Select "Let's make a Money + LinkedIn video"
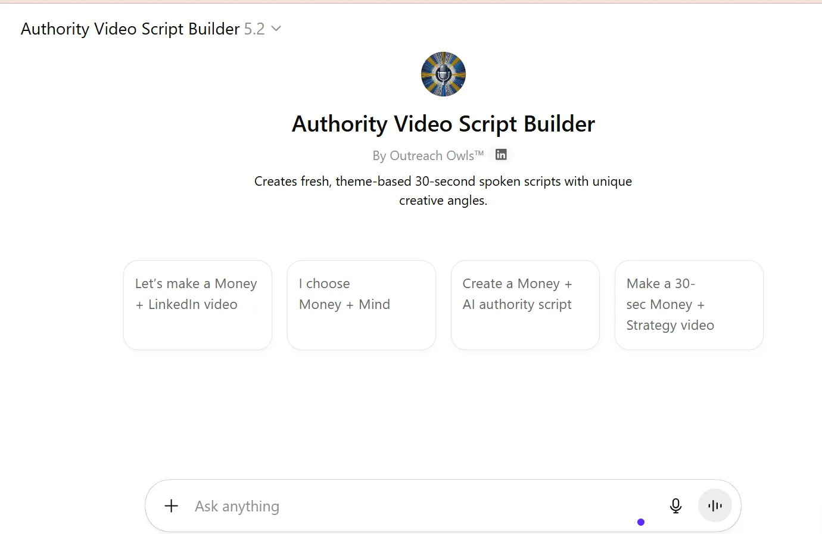 pos(198,305)
